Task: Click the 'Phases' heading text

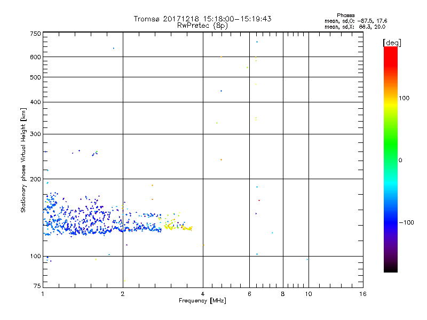Action: 345,15
